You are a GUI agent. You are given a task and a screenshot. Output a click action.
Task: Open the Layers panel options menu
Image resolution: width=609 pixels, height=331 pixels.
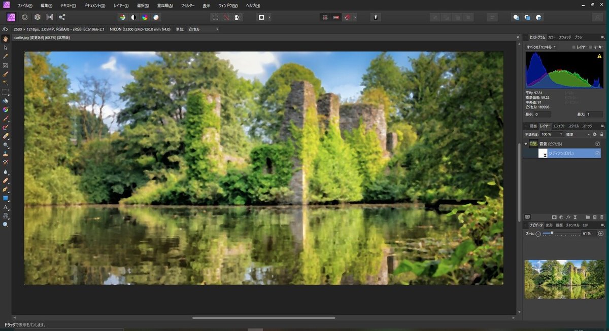pyautogui.click(x=602, y=126)
